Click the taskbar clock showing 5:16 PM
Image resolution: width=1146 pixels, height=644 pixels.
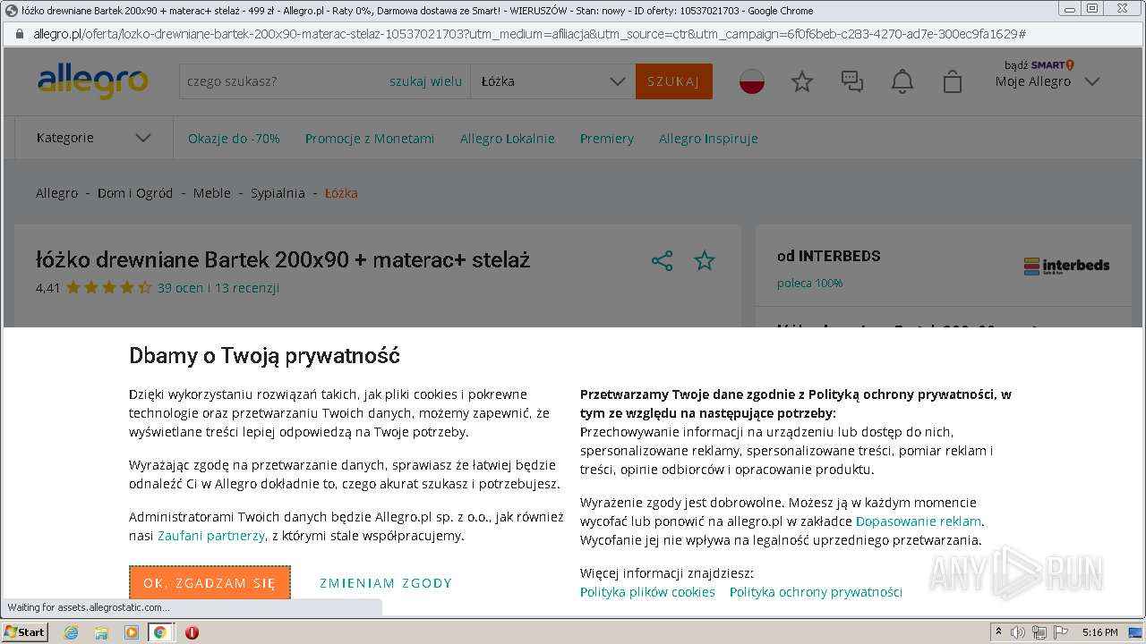pos(1099,632)
